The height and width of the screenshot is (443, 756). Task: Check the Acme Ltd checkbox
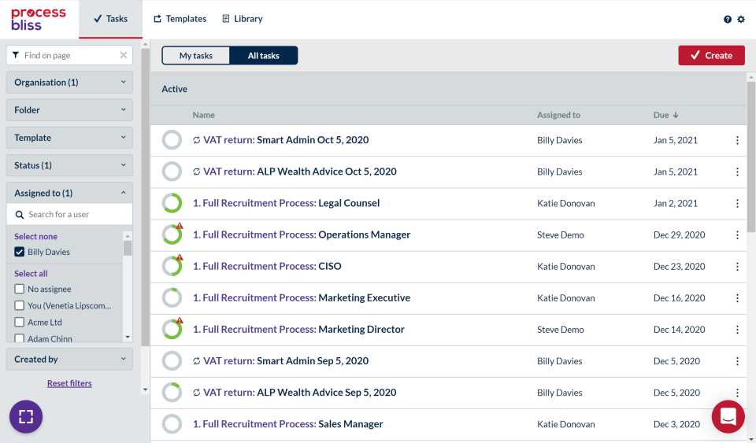(x=19, y=322)
